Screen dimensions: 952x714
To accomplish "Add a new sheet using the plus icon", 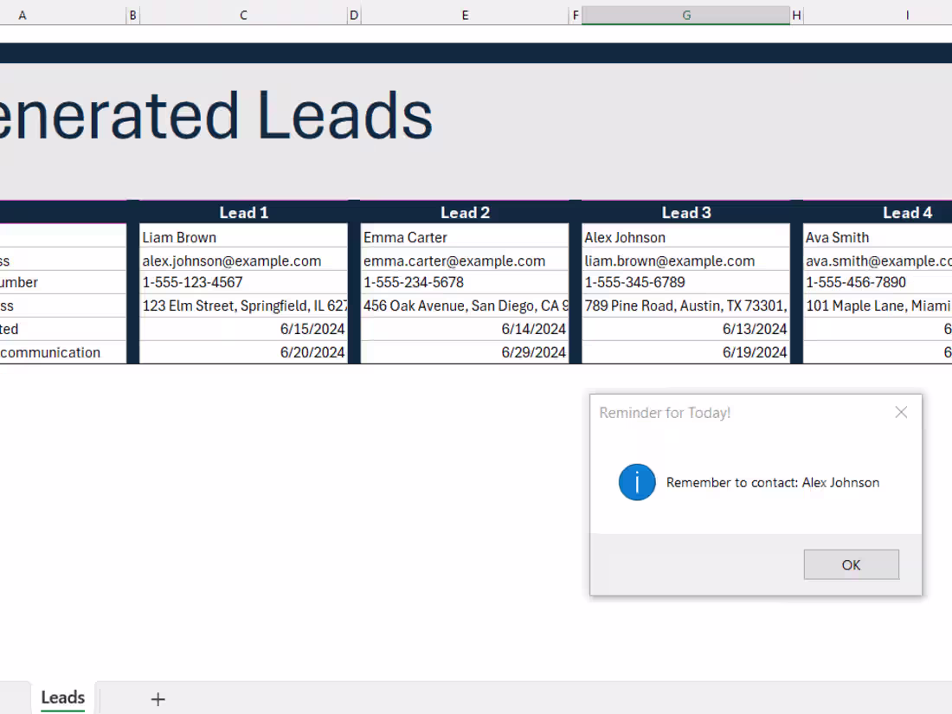I will pos(158,698).
